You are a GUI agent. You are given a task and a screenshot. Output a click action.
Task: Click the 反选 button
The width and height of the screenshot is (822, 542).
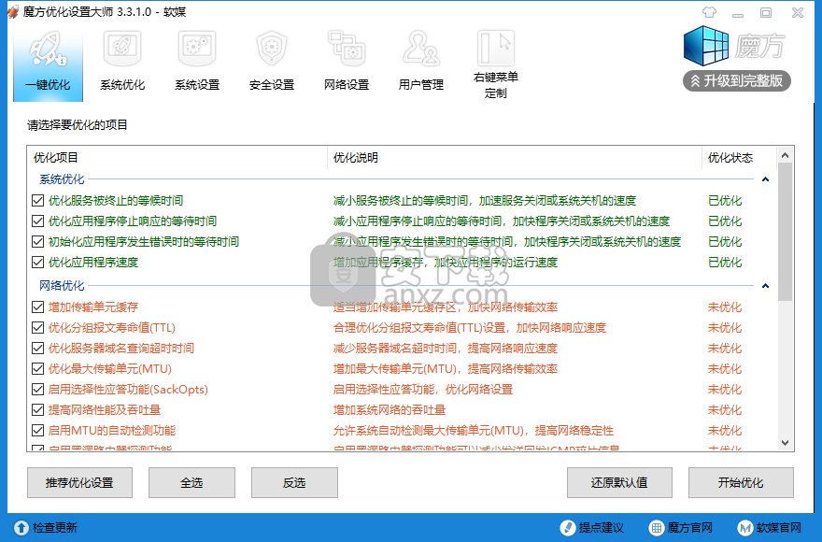pyautogui.click(x=294, y=483)
